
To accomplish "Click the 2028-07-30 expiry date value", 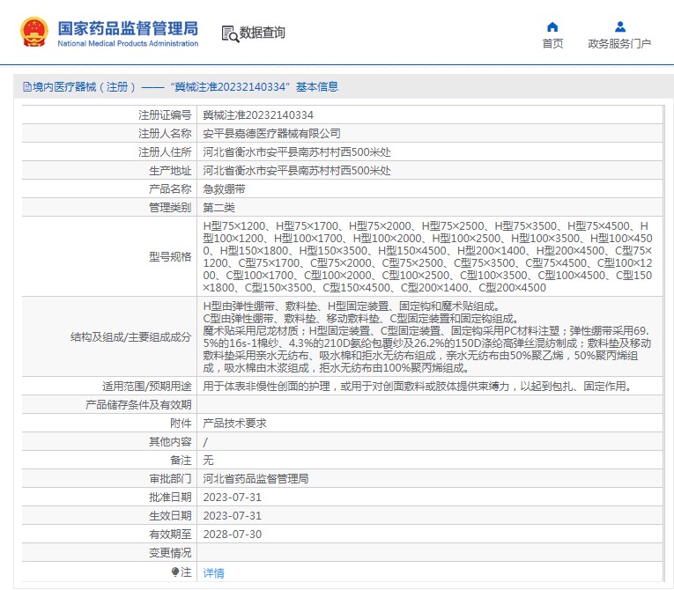I will (x=232, y=535).
